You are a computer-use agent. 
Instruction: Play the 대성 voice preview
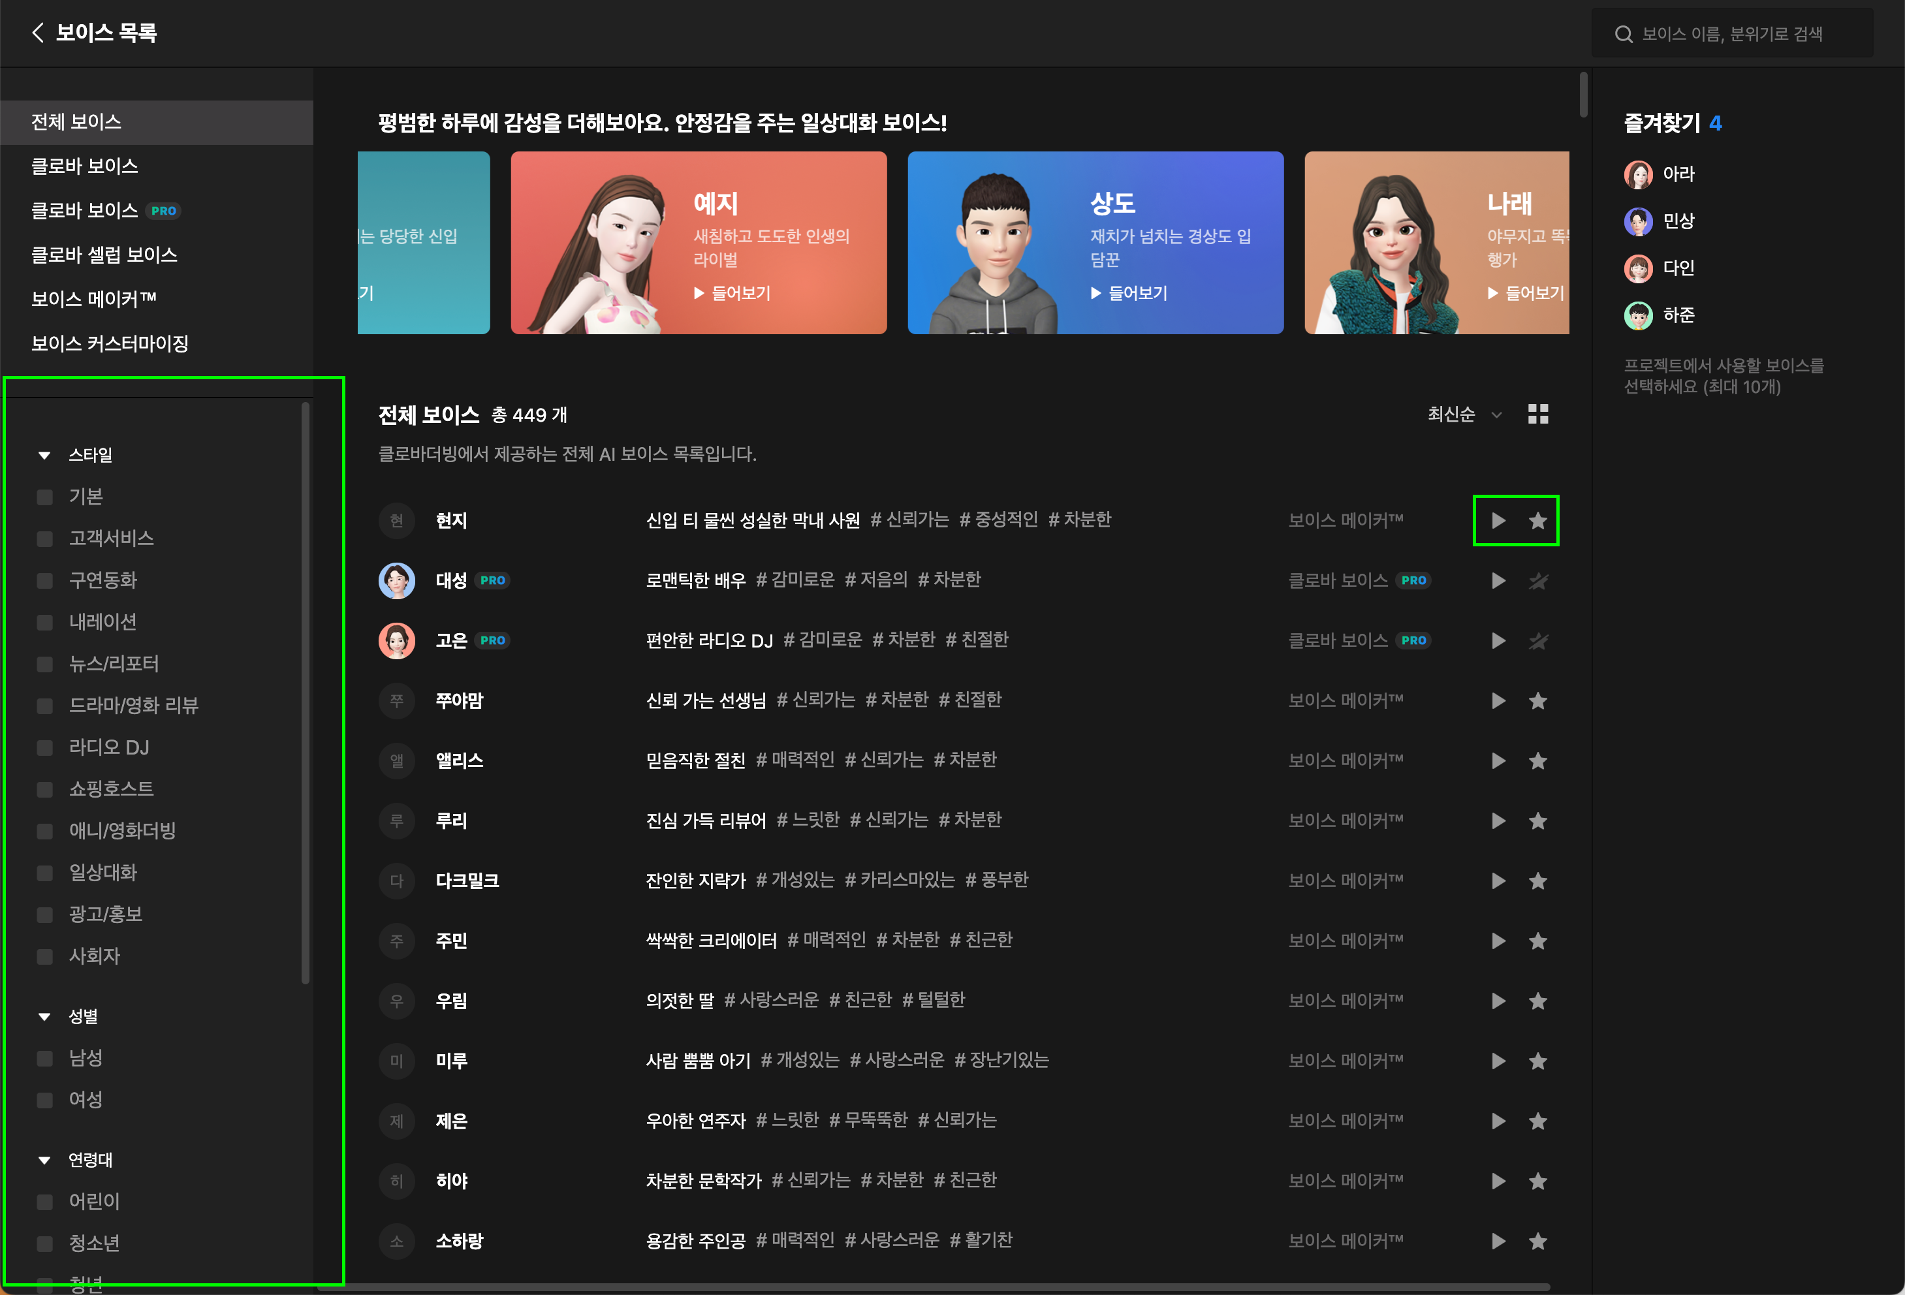(x=1498, y=580)
